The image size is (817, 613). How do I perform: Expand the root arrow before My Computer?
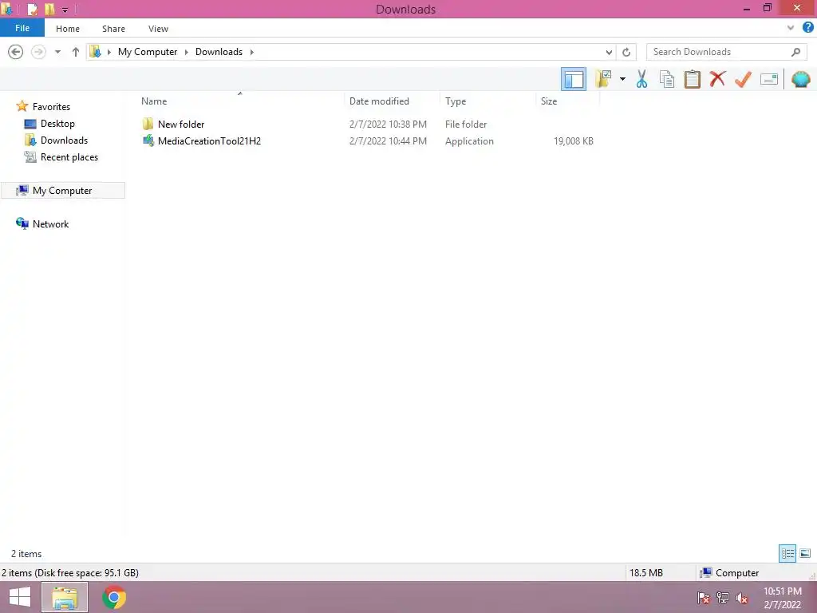pos(109,52)
